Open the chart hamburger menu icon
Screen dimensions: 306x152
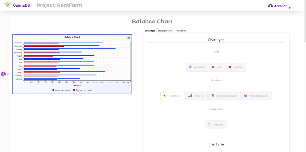(129, 38)
